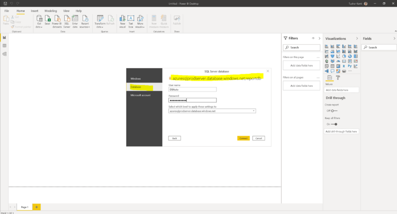The width and height of the screenshot is (397, 214).
Task: Select the Table visual
Action: 332,66
